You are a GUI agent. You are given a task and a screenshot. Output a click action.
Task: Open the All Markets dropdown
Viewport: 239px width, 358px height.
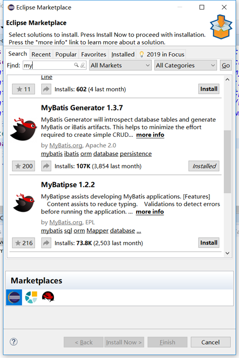click(x=120, y=65)
